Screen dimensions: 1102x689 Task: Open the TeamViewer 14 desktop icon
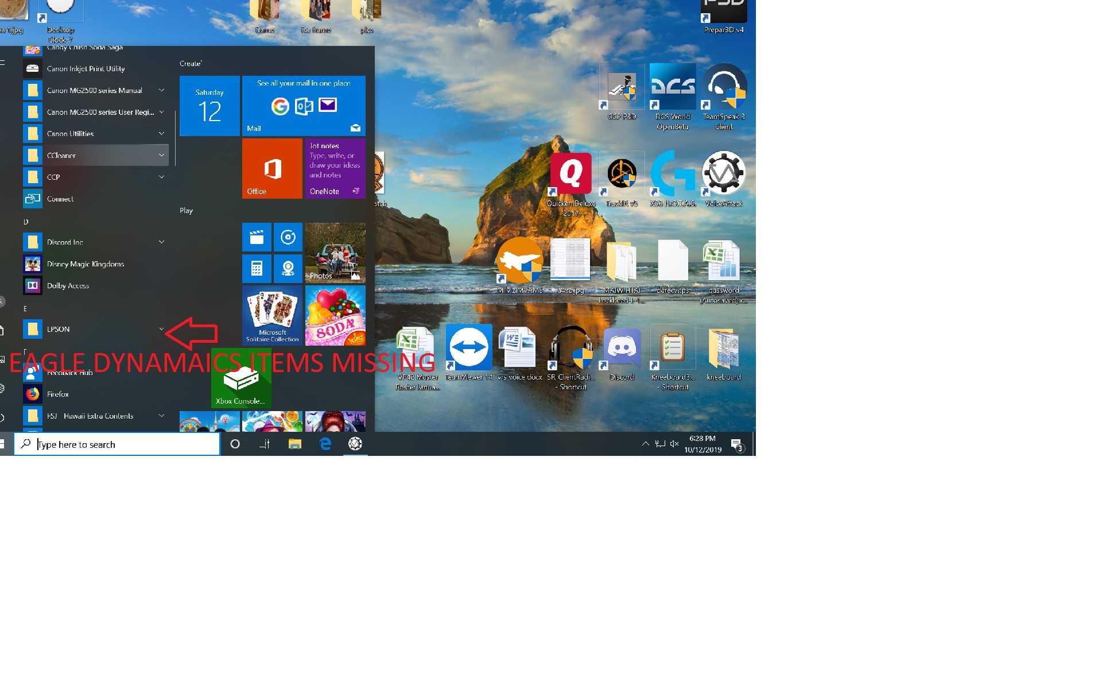pos(469,353)
